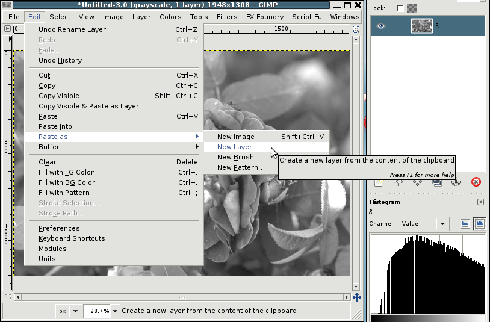This screenshot has height=322, width=490.
Task: Open the Channel Value dropdown
Action: 423,224
